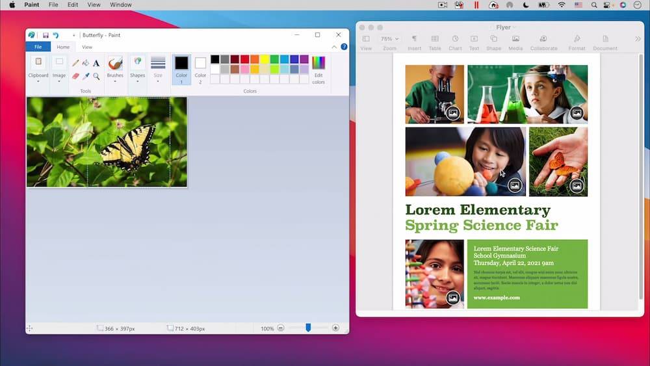The width and height of the screenshot is (650, 366).
Task: Open Paint Help question mark icon
Action: coord(344,47)
